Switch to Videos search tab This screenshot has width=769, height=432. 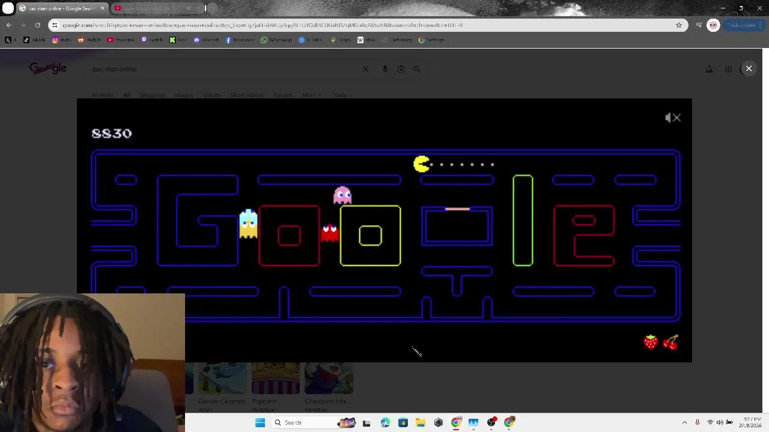[211, 95]
